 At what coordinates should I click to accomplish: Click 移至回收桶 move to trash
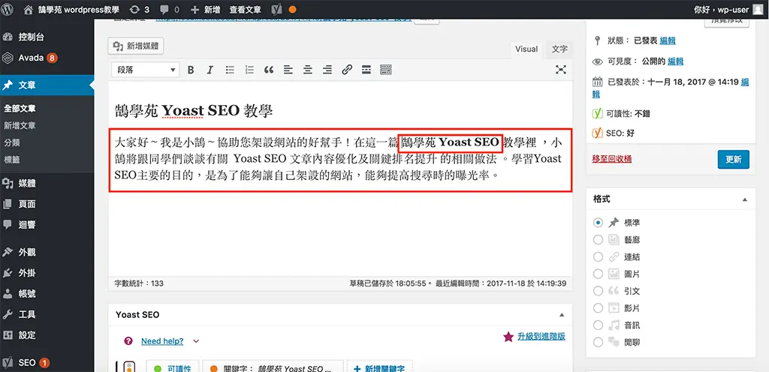pyautogui.click(x=612, y=158)
